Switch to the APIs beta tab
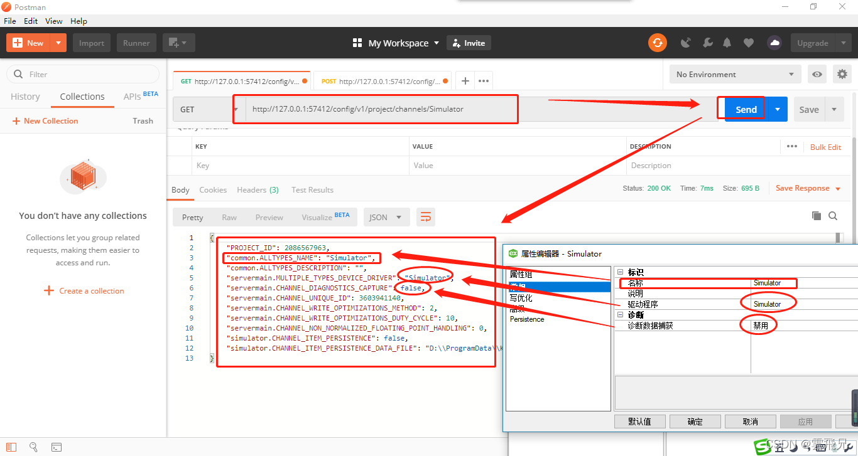 click(141, 96)
